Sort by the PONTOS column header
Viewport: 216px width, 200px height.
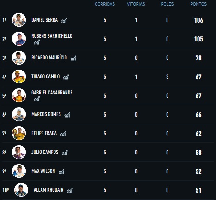click(x=198, y=4)
